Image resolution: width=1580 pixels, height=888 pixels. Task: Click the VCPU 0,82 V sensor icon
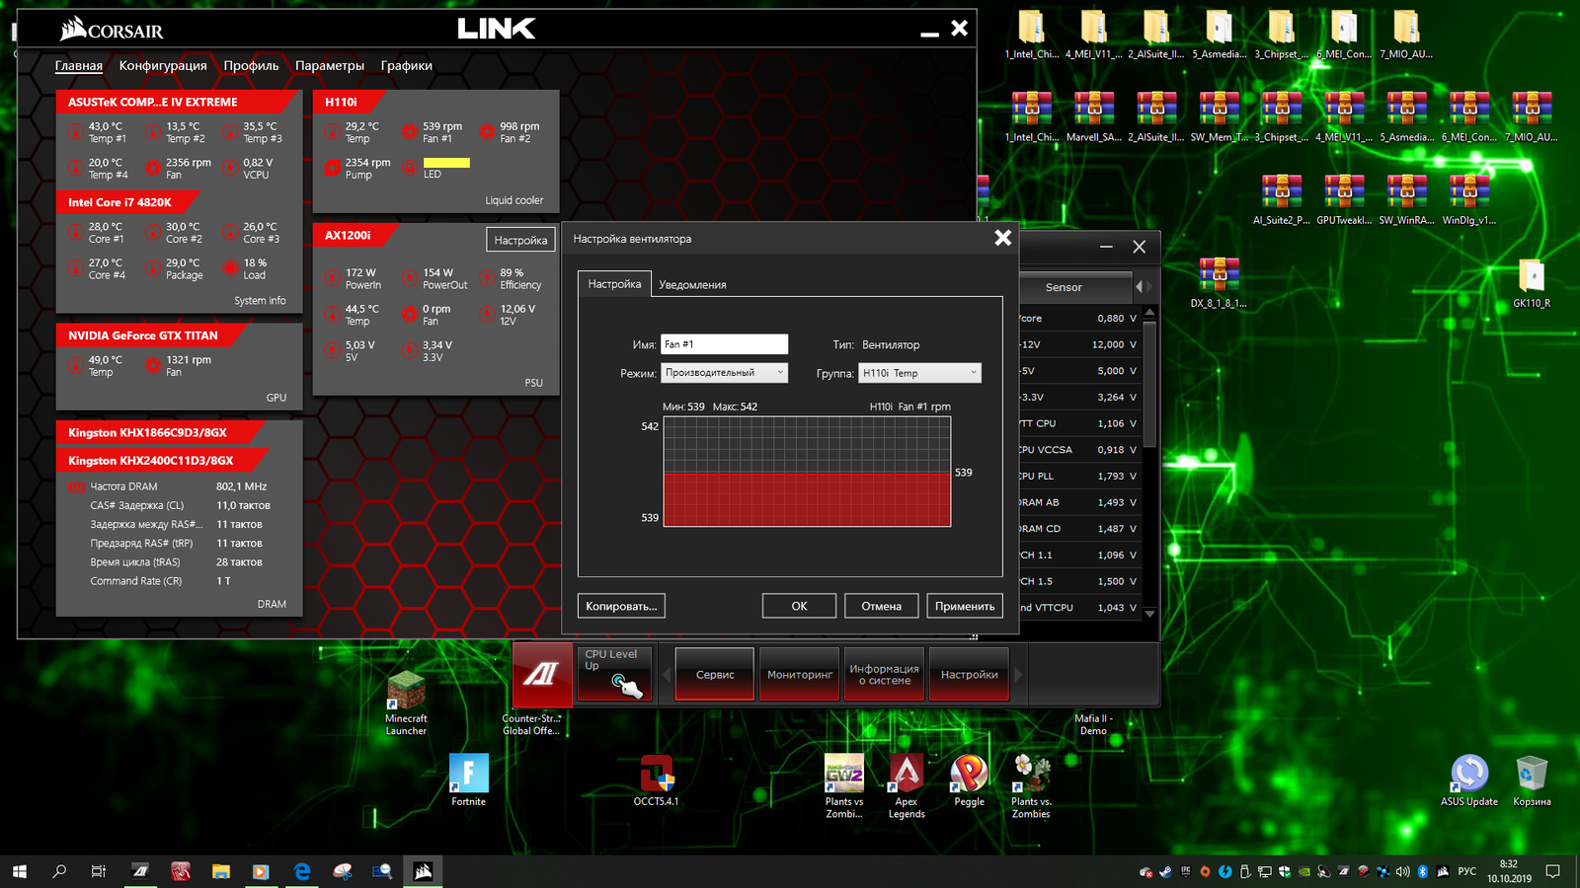[x=230, y=168]
